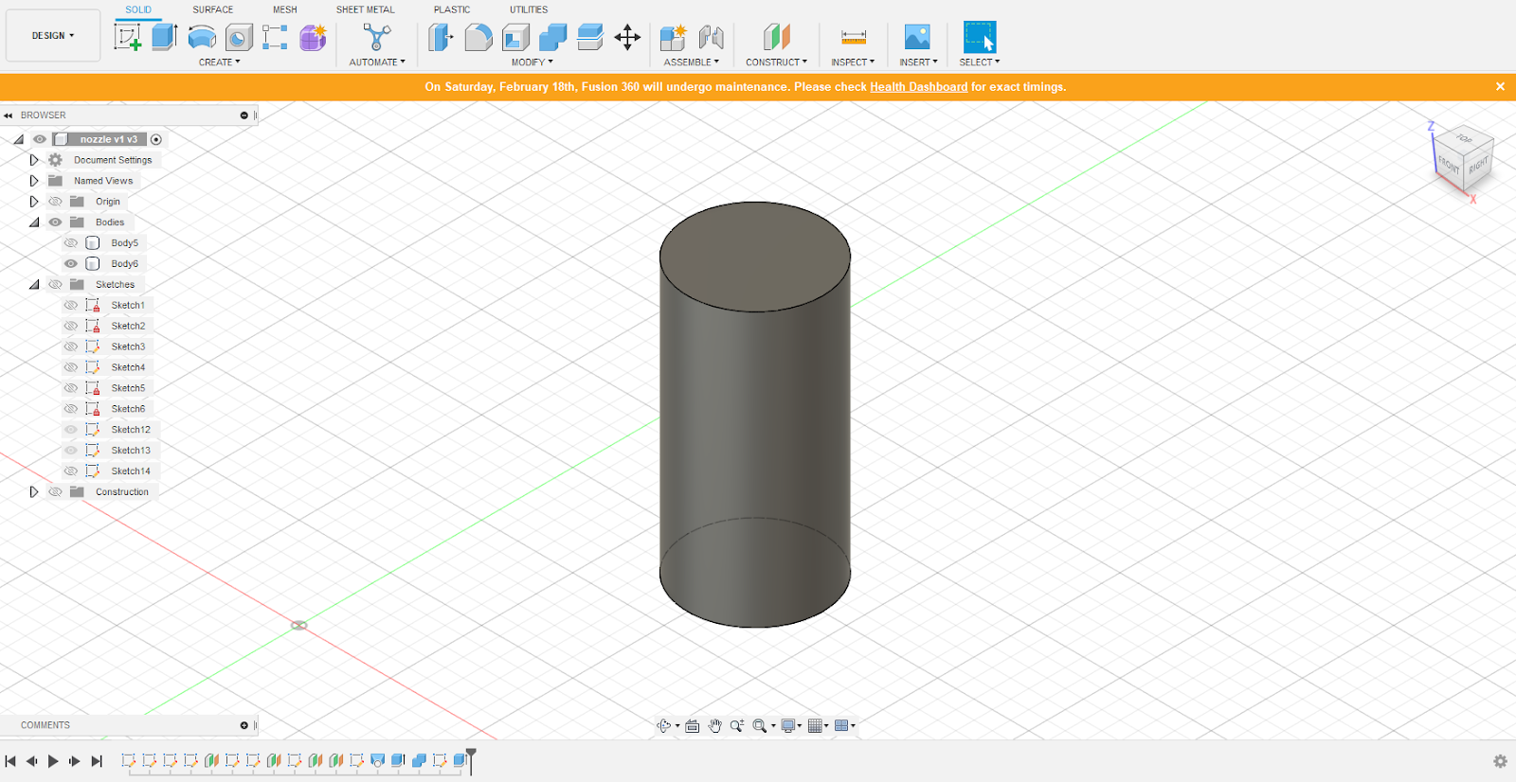Select the Shell tool
Image resolution: width=1516 pixels, height=782 pixels.
[x=515, y=37]
